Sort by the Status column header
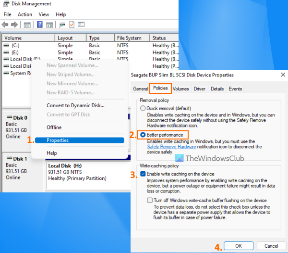 164,38
